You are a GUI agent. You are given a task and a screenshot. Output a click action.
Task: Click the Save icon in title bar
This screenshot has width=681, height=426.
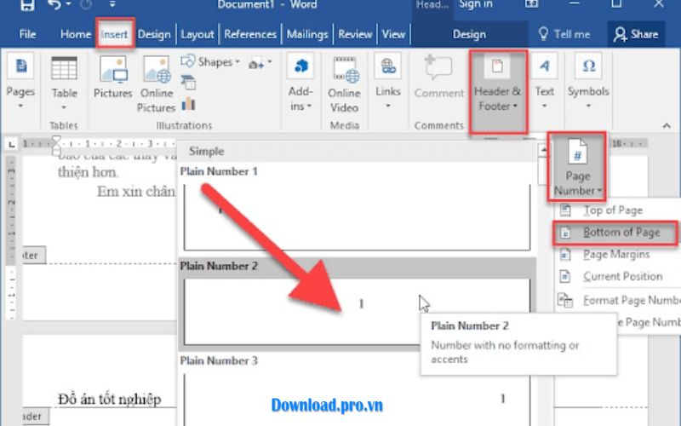point(26,6)
